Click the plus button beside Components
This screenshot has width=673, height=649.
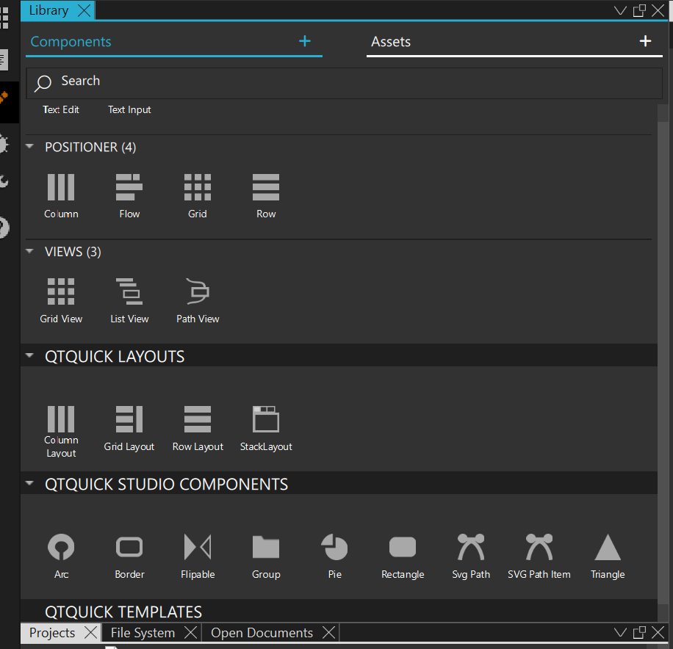(305, 41)
